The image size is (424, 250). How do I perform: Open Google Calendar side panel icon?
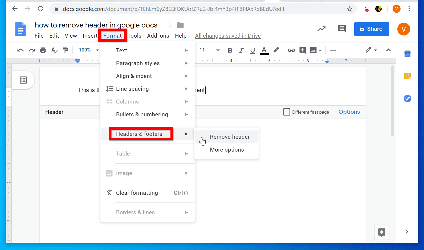407,54
